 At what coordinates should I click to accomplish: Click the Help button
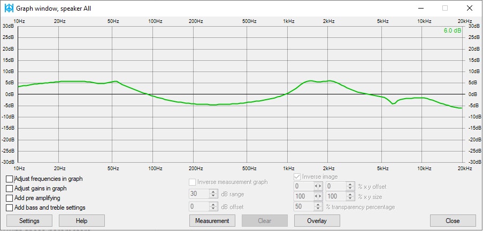[82, 221]
